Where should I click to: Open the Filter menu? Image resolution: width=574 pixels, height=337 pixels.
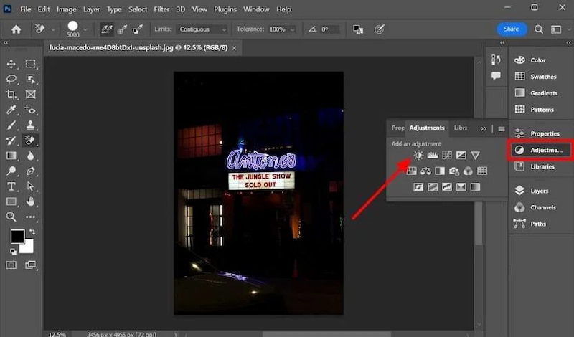161,9
